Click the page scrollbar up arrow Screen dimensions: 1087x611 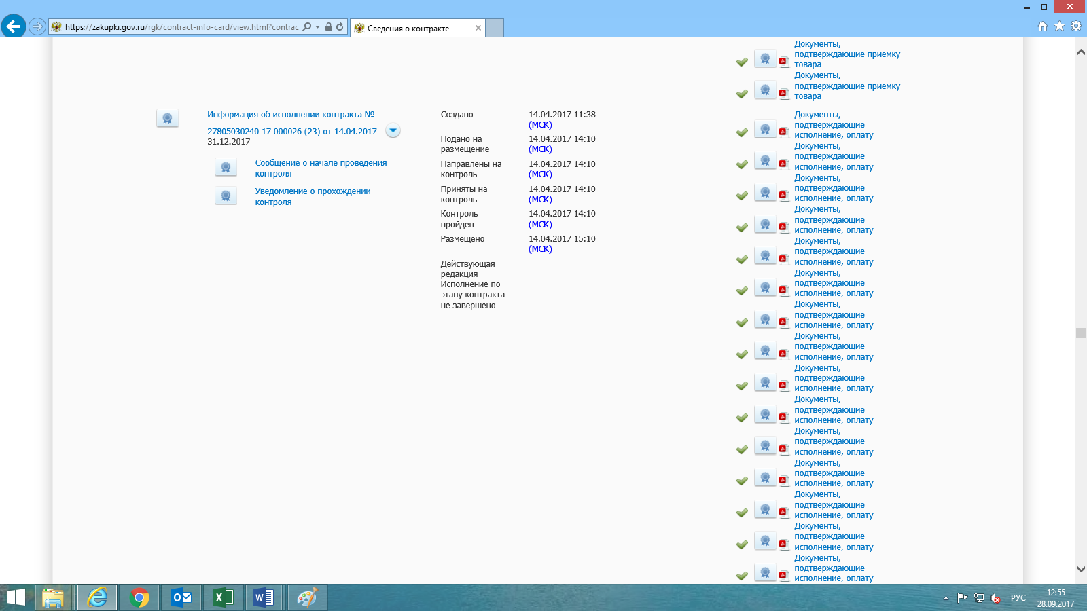1081,52
